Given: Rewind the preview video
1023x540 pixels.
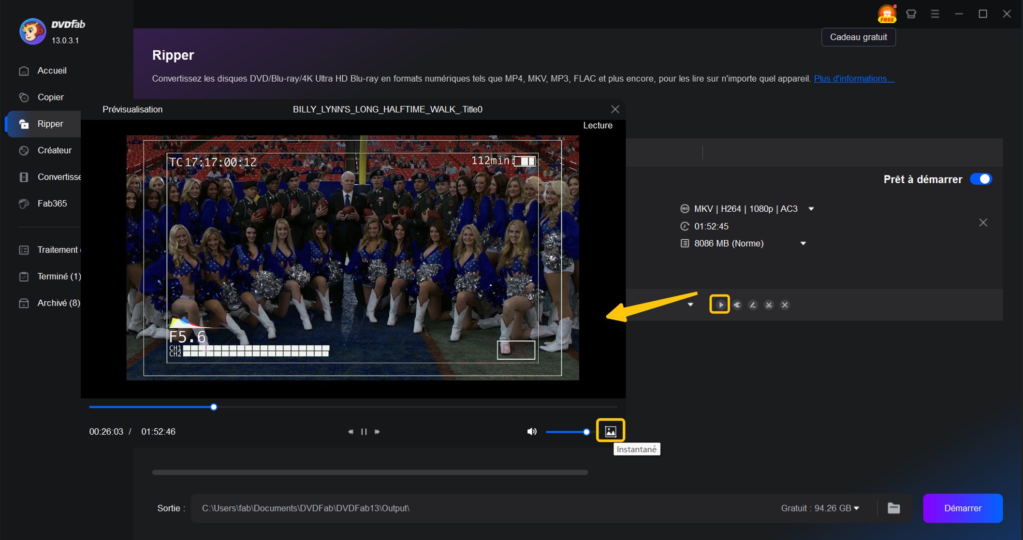Looking at the screenshot, I should click(351, 432).
